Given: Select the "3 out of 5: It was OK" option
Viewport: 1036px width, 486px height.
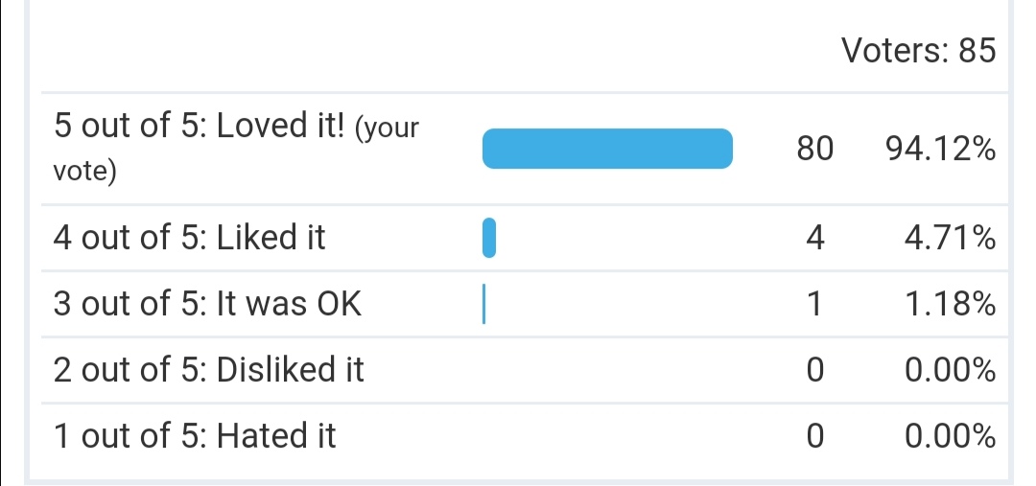Looking at the screenshot, I should point(207,304).
